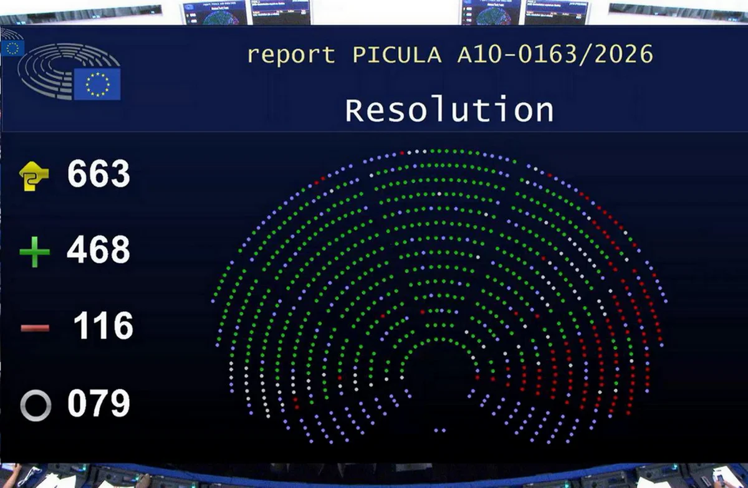Select the in-favour count 468
Image resolution: width=748 pixels, height=488 pixels.
click(98, 251)
